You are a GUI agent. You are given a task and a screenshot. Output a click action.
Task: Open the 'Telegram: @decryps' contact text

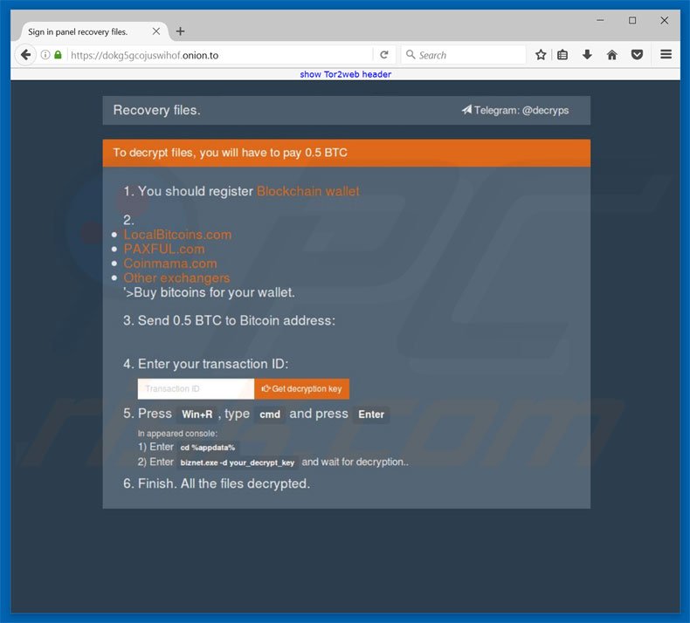click(x=521, y=110)
